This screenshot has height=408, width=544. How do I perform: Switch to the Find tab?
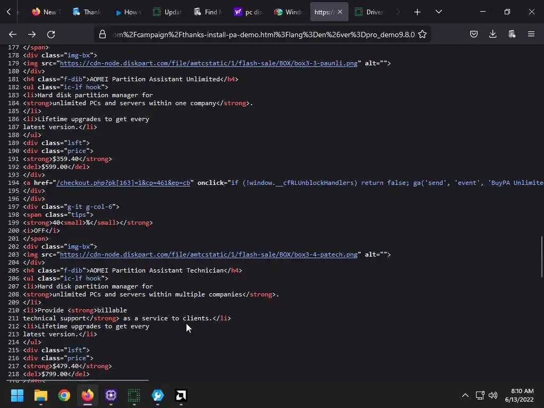(x=208, y=12)
